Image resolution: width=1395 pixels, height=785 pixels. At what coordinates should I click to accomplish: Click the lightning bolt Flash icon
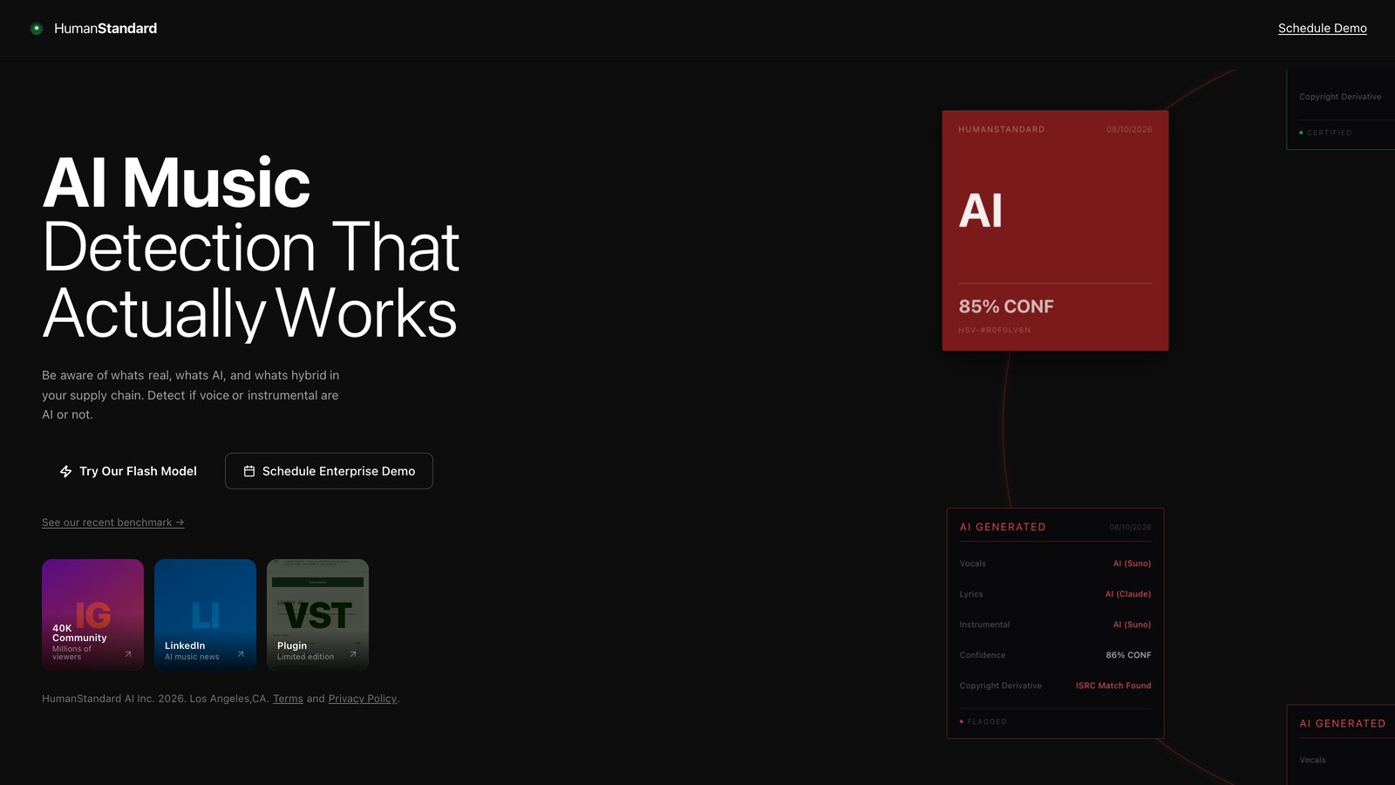tap(65, 471)
